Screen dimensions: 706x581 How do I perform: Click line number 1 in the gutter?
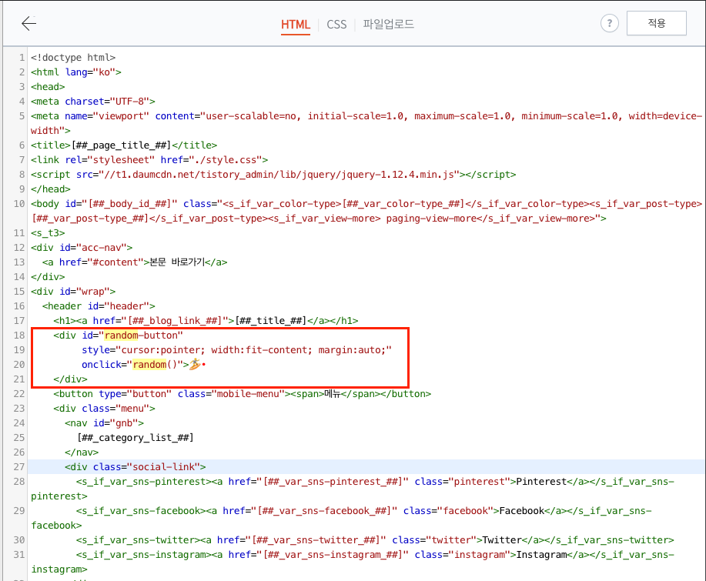coord(22,58)
